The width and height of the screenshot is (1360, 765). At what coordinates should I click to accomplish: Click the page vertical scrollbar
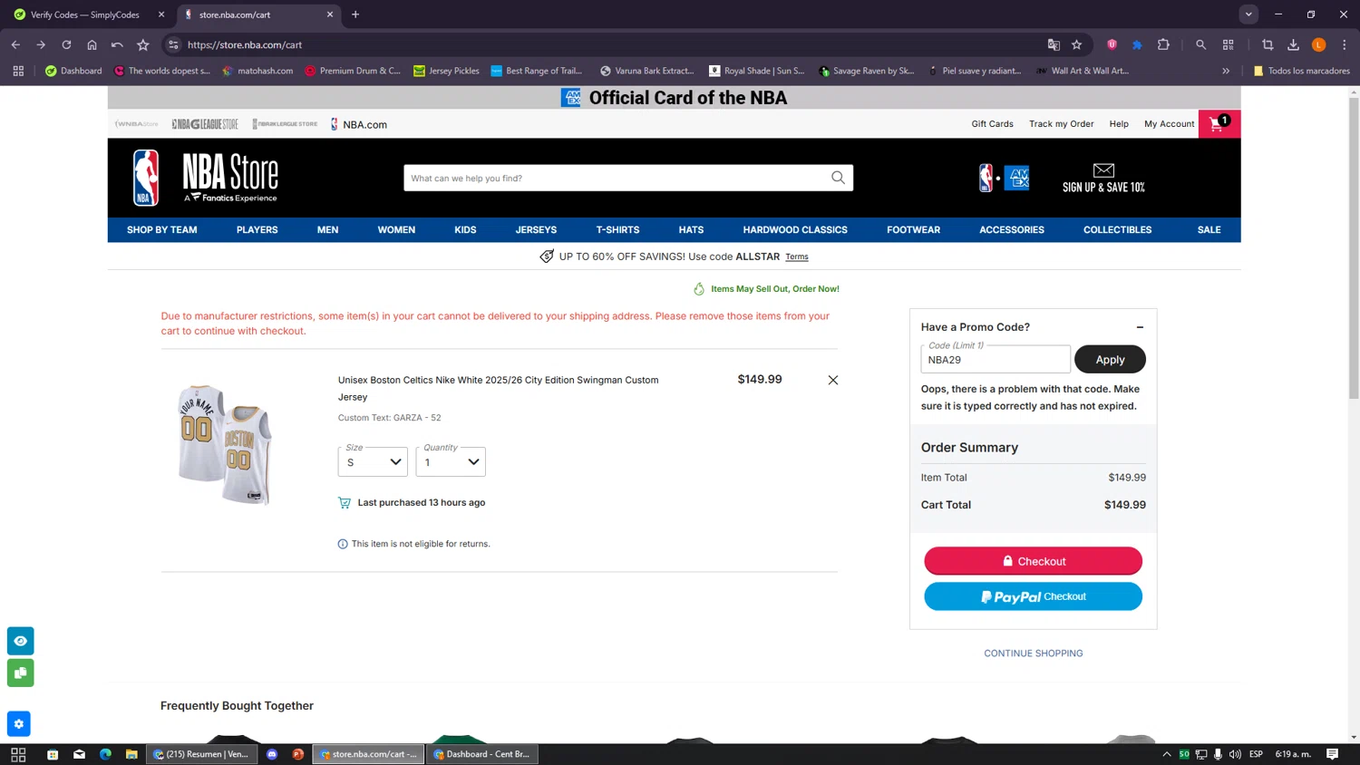[x=1354, y=249]
